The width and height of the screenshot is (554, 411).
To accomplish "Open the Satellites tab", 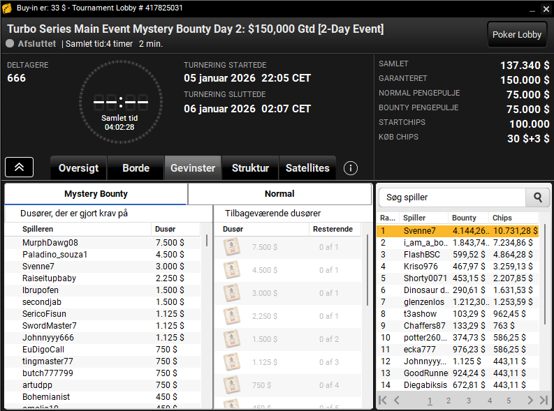I will tap(307, 168).
